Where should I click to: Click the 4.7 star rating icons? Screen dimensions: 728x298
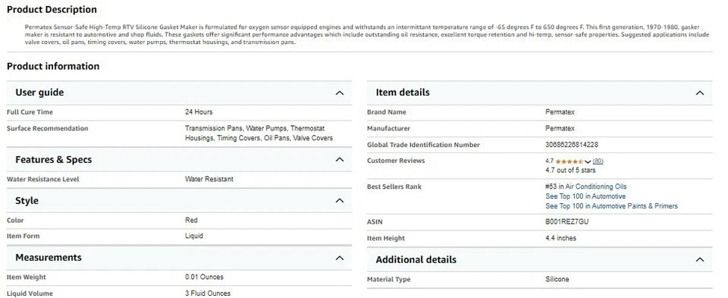570,161
